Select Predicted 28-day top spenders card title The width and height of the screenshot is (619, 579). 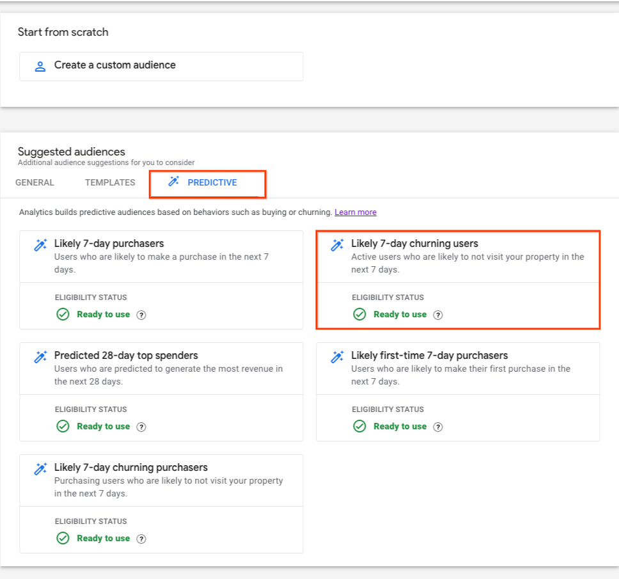tap(126, 356)
